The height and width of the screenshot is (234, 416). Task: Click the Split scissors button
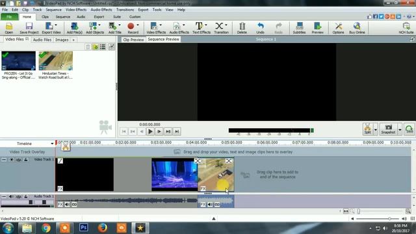point(368,129)
